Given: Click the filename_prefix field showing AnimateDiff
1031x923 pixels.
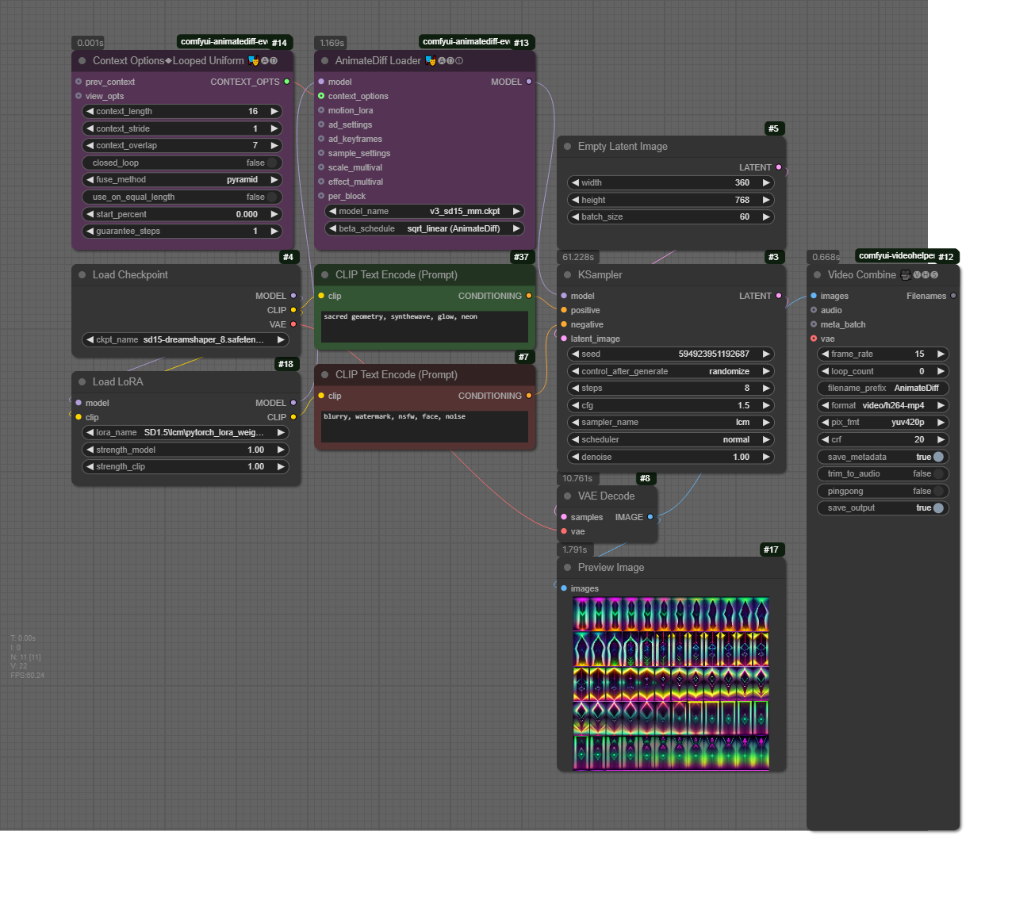Looking at the screenshot, I should click(x=883, y=389).
